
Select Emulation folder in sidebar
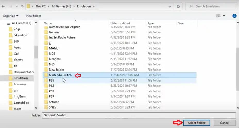(x=21, y=78)
